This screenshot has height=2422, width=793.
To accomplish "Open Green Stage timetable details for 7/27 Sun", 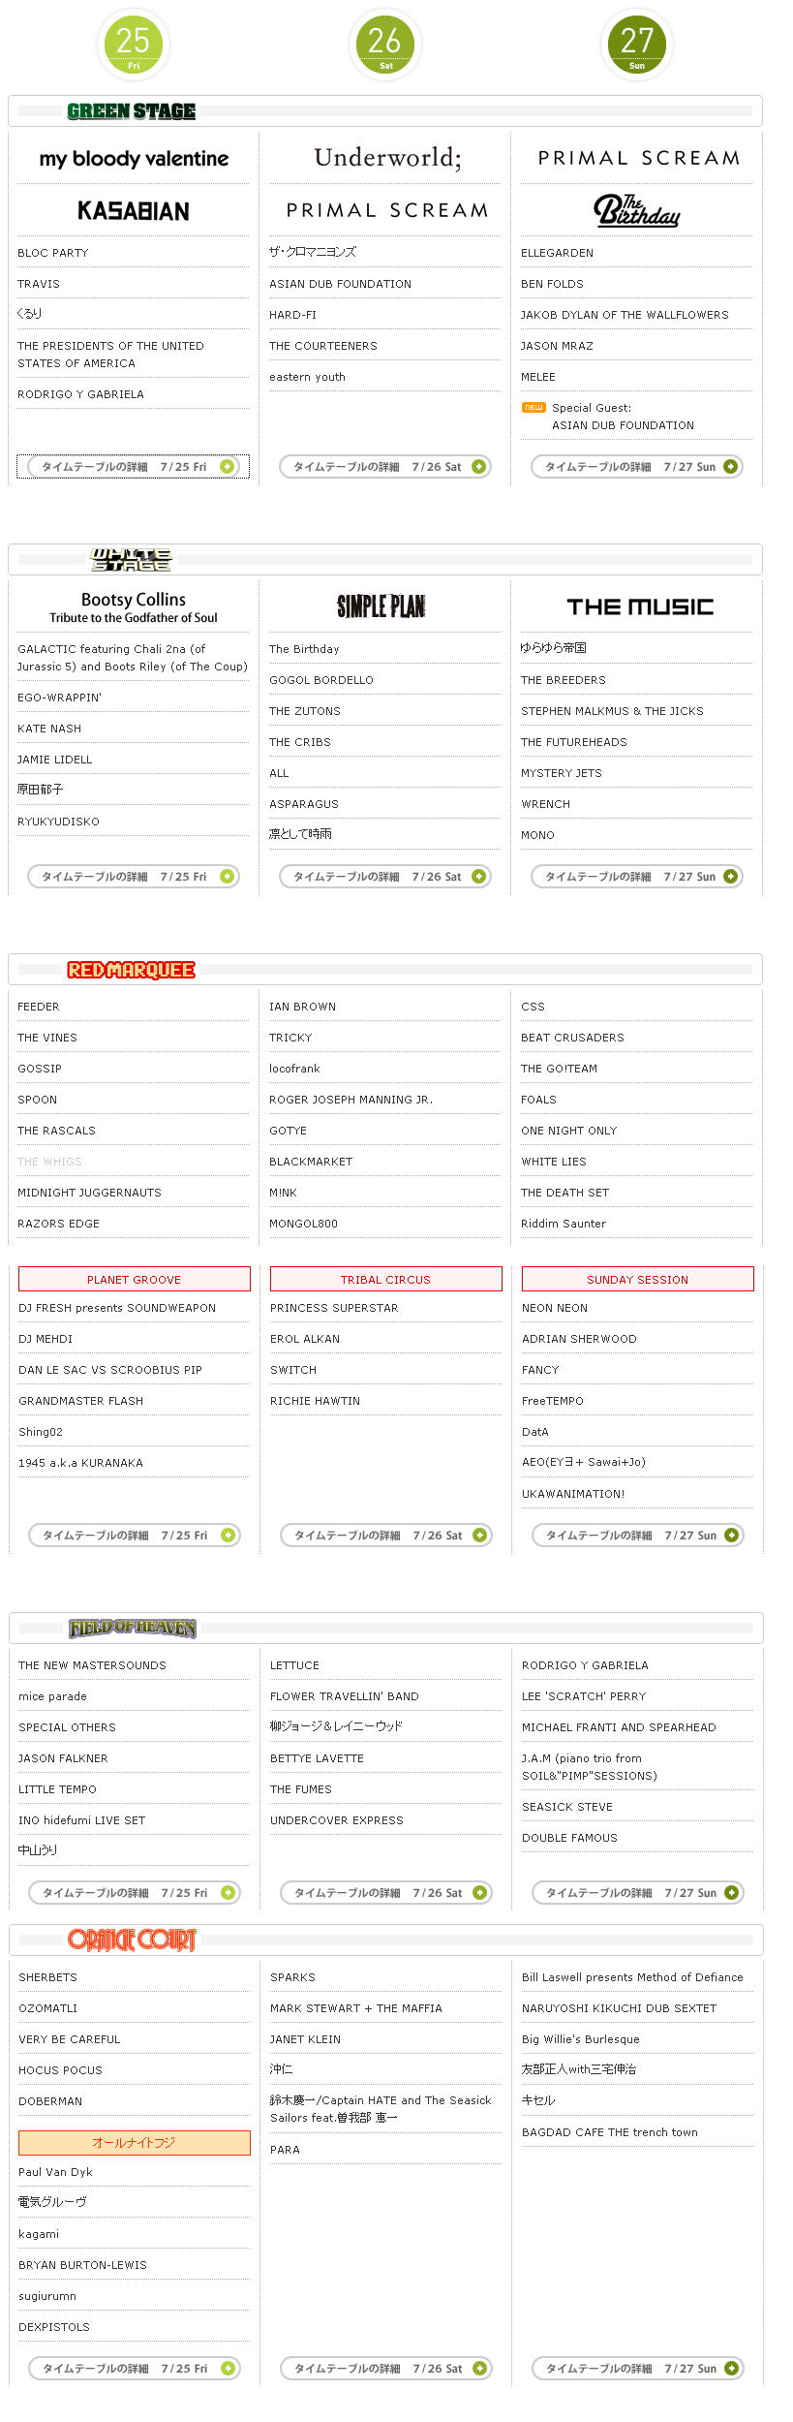I will [637, 467].
